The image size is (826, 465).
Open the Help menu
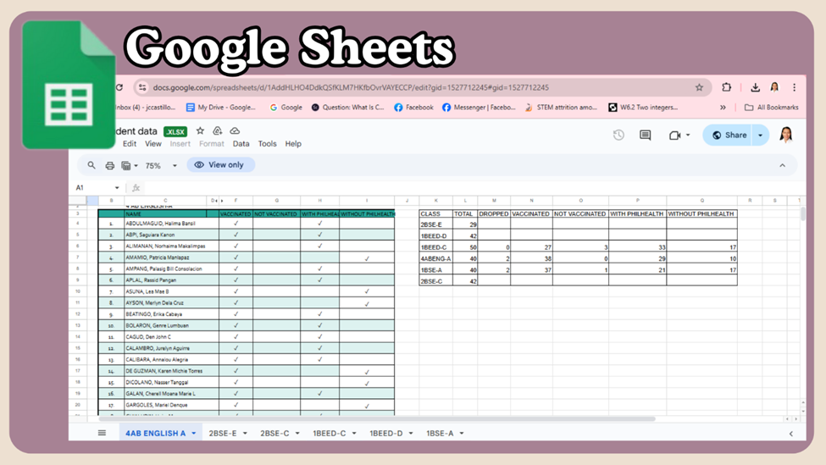pos(293,144)
